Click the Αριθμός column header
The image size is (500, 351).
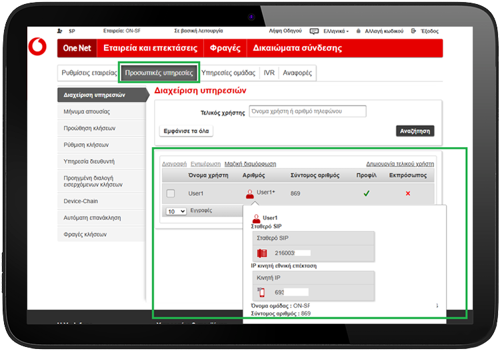253,175
